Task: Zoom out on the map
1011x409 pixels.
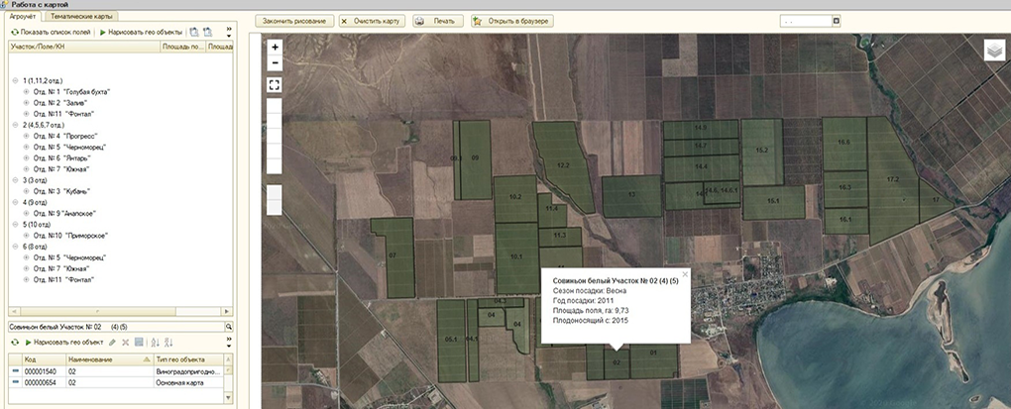Action: [276, 63]
